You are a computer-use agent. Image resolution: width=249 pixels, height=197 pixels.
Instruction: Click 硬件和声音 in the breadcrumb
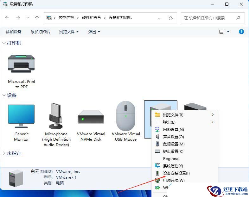[x=92, y=18]
